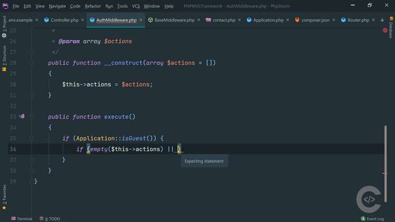This screenshot has width=395, height=222.
Task: Open the Database tool window
Action: [x=391, y=28]
